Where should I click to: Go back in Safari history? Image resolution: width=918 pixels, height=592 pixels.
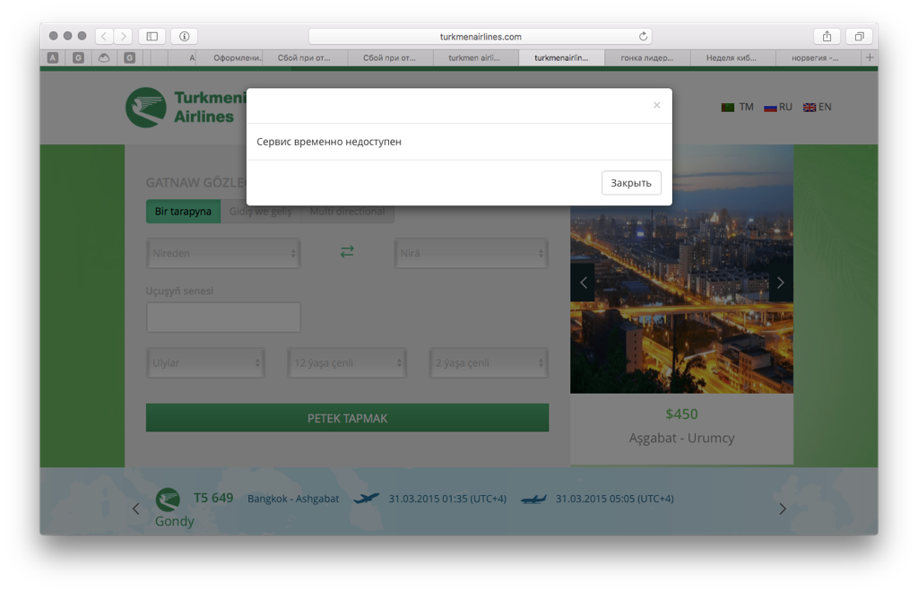(104, 37)
